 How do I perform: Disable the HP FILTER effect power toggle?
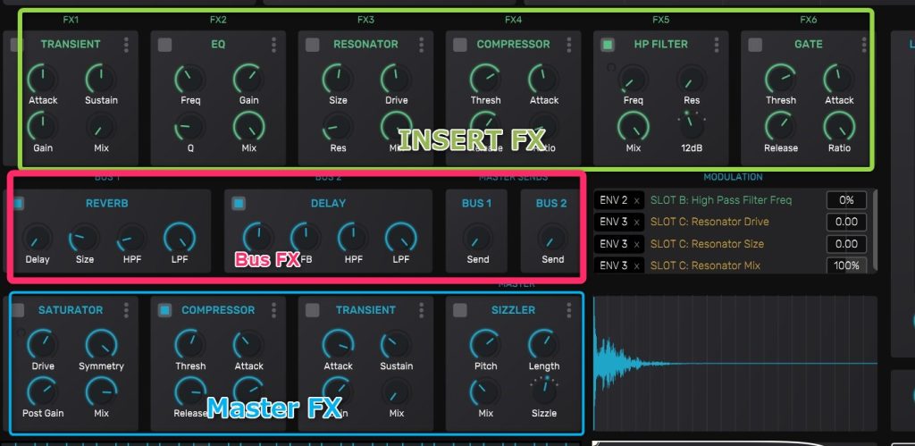[x=608, y=45]
